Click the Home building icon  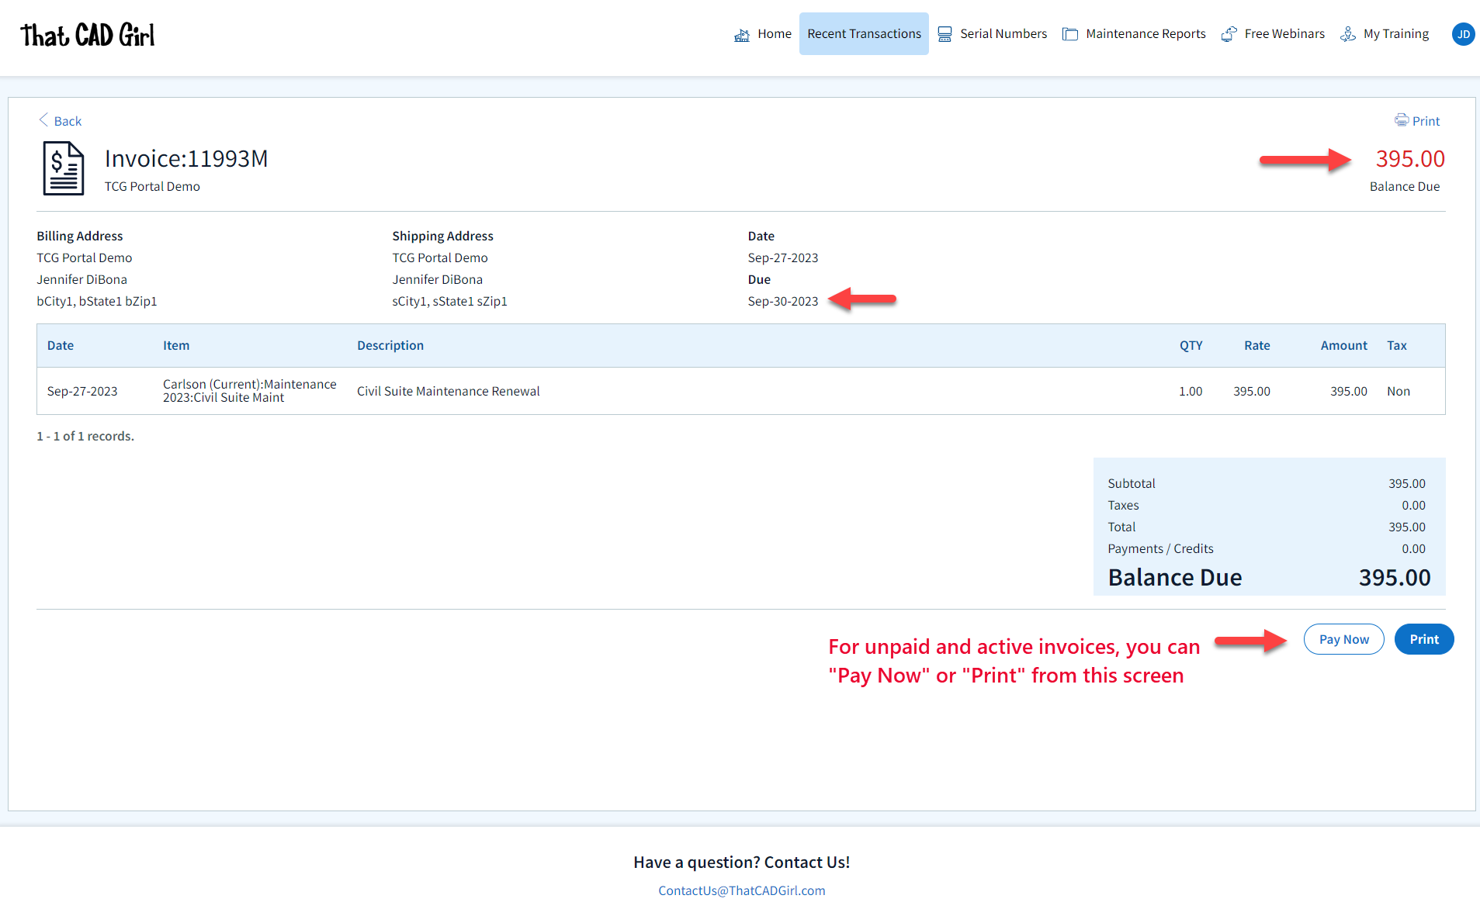click(741, 34)
